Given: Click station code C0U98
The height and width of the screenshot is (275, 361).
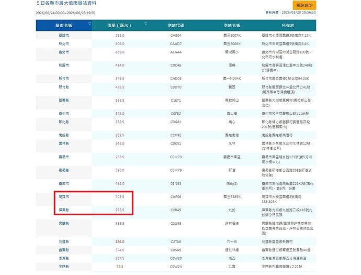Looking at the screenshot, I should point(176,223).
